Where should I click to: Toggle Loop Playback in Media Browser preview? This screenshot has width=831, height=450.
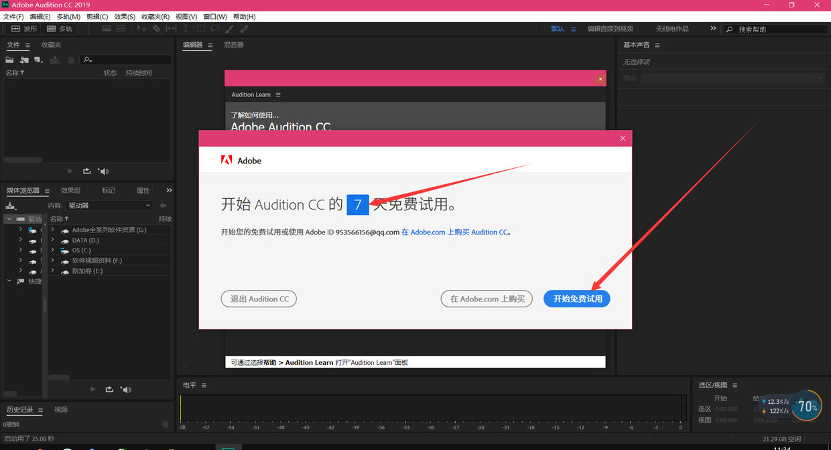(110, 389)
